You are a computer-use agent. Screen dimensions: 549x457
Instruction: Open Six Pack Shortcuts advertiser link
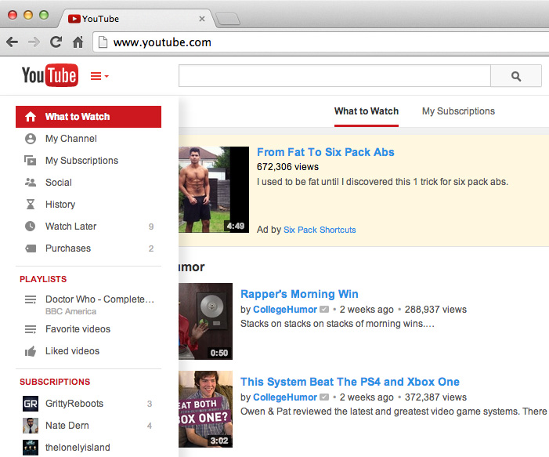[x=320, y=230]
